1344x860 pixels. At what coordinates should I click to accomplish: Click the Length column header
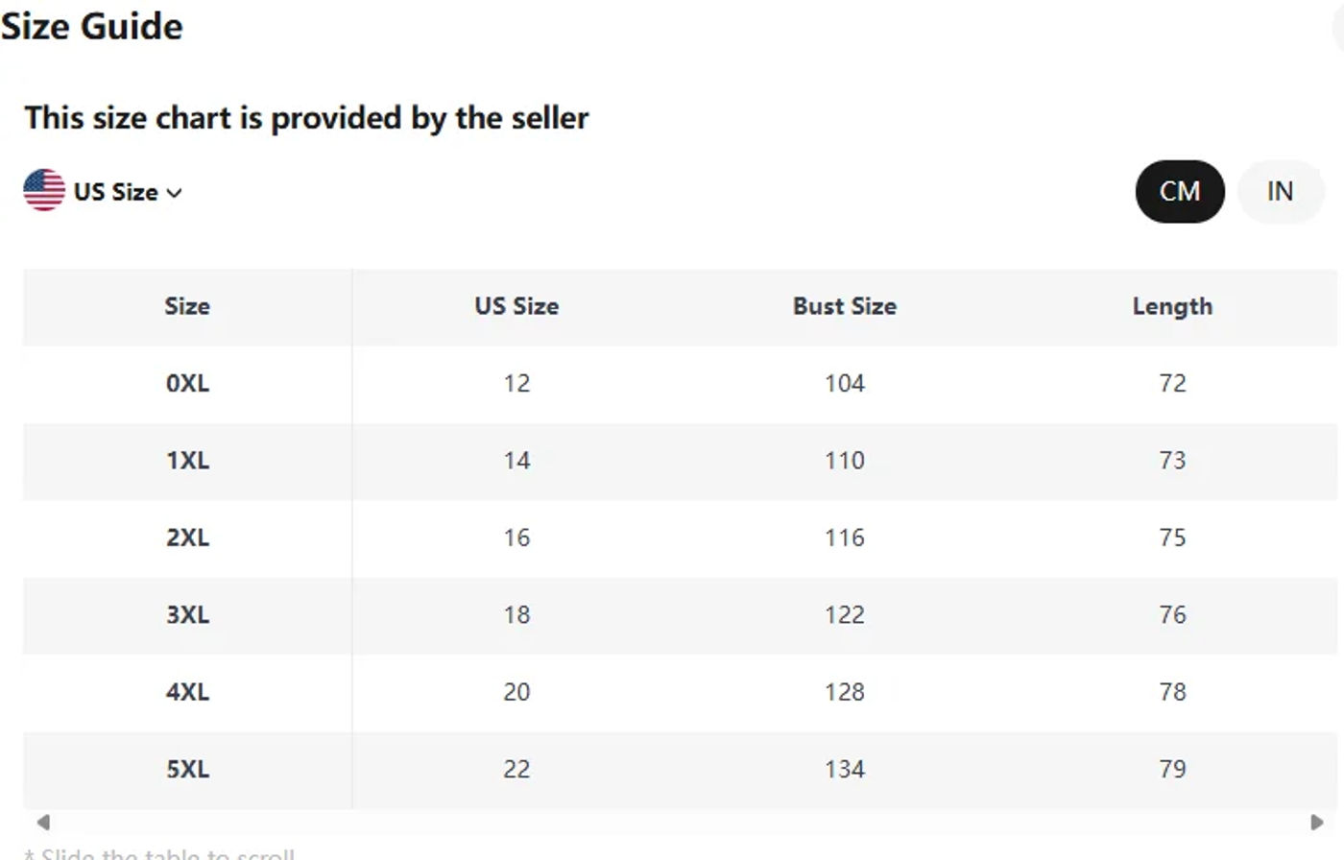[x=1172, y=306]
